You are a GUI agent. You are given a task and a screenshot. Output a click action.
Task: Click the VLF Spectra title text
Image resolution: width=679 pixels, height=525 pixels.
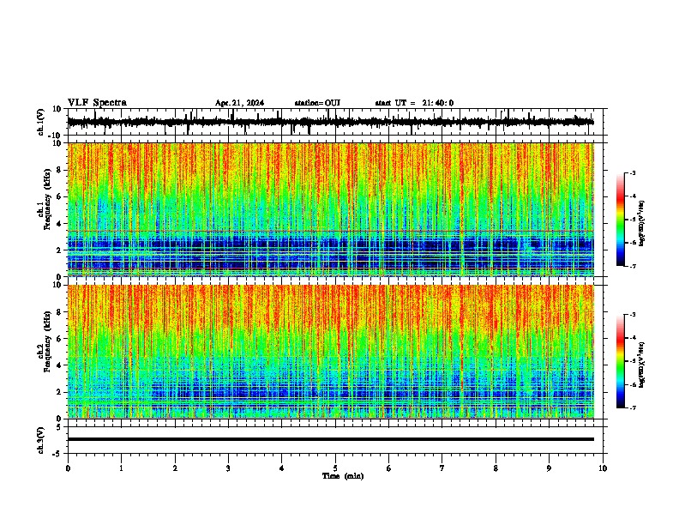coord(97,103)
